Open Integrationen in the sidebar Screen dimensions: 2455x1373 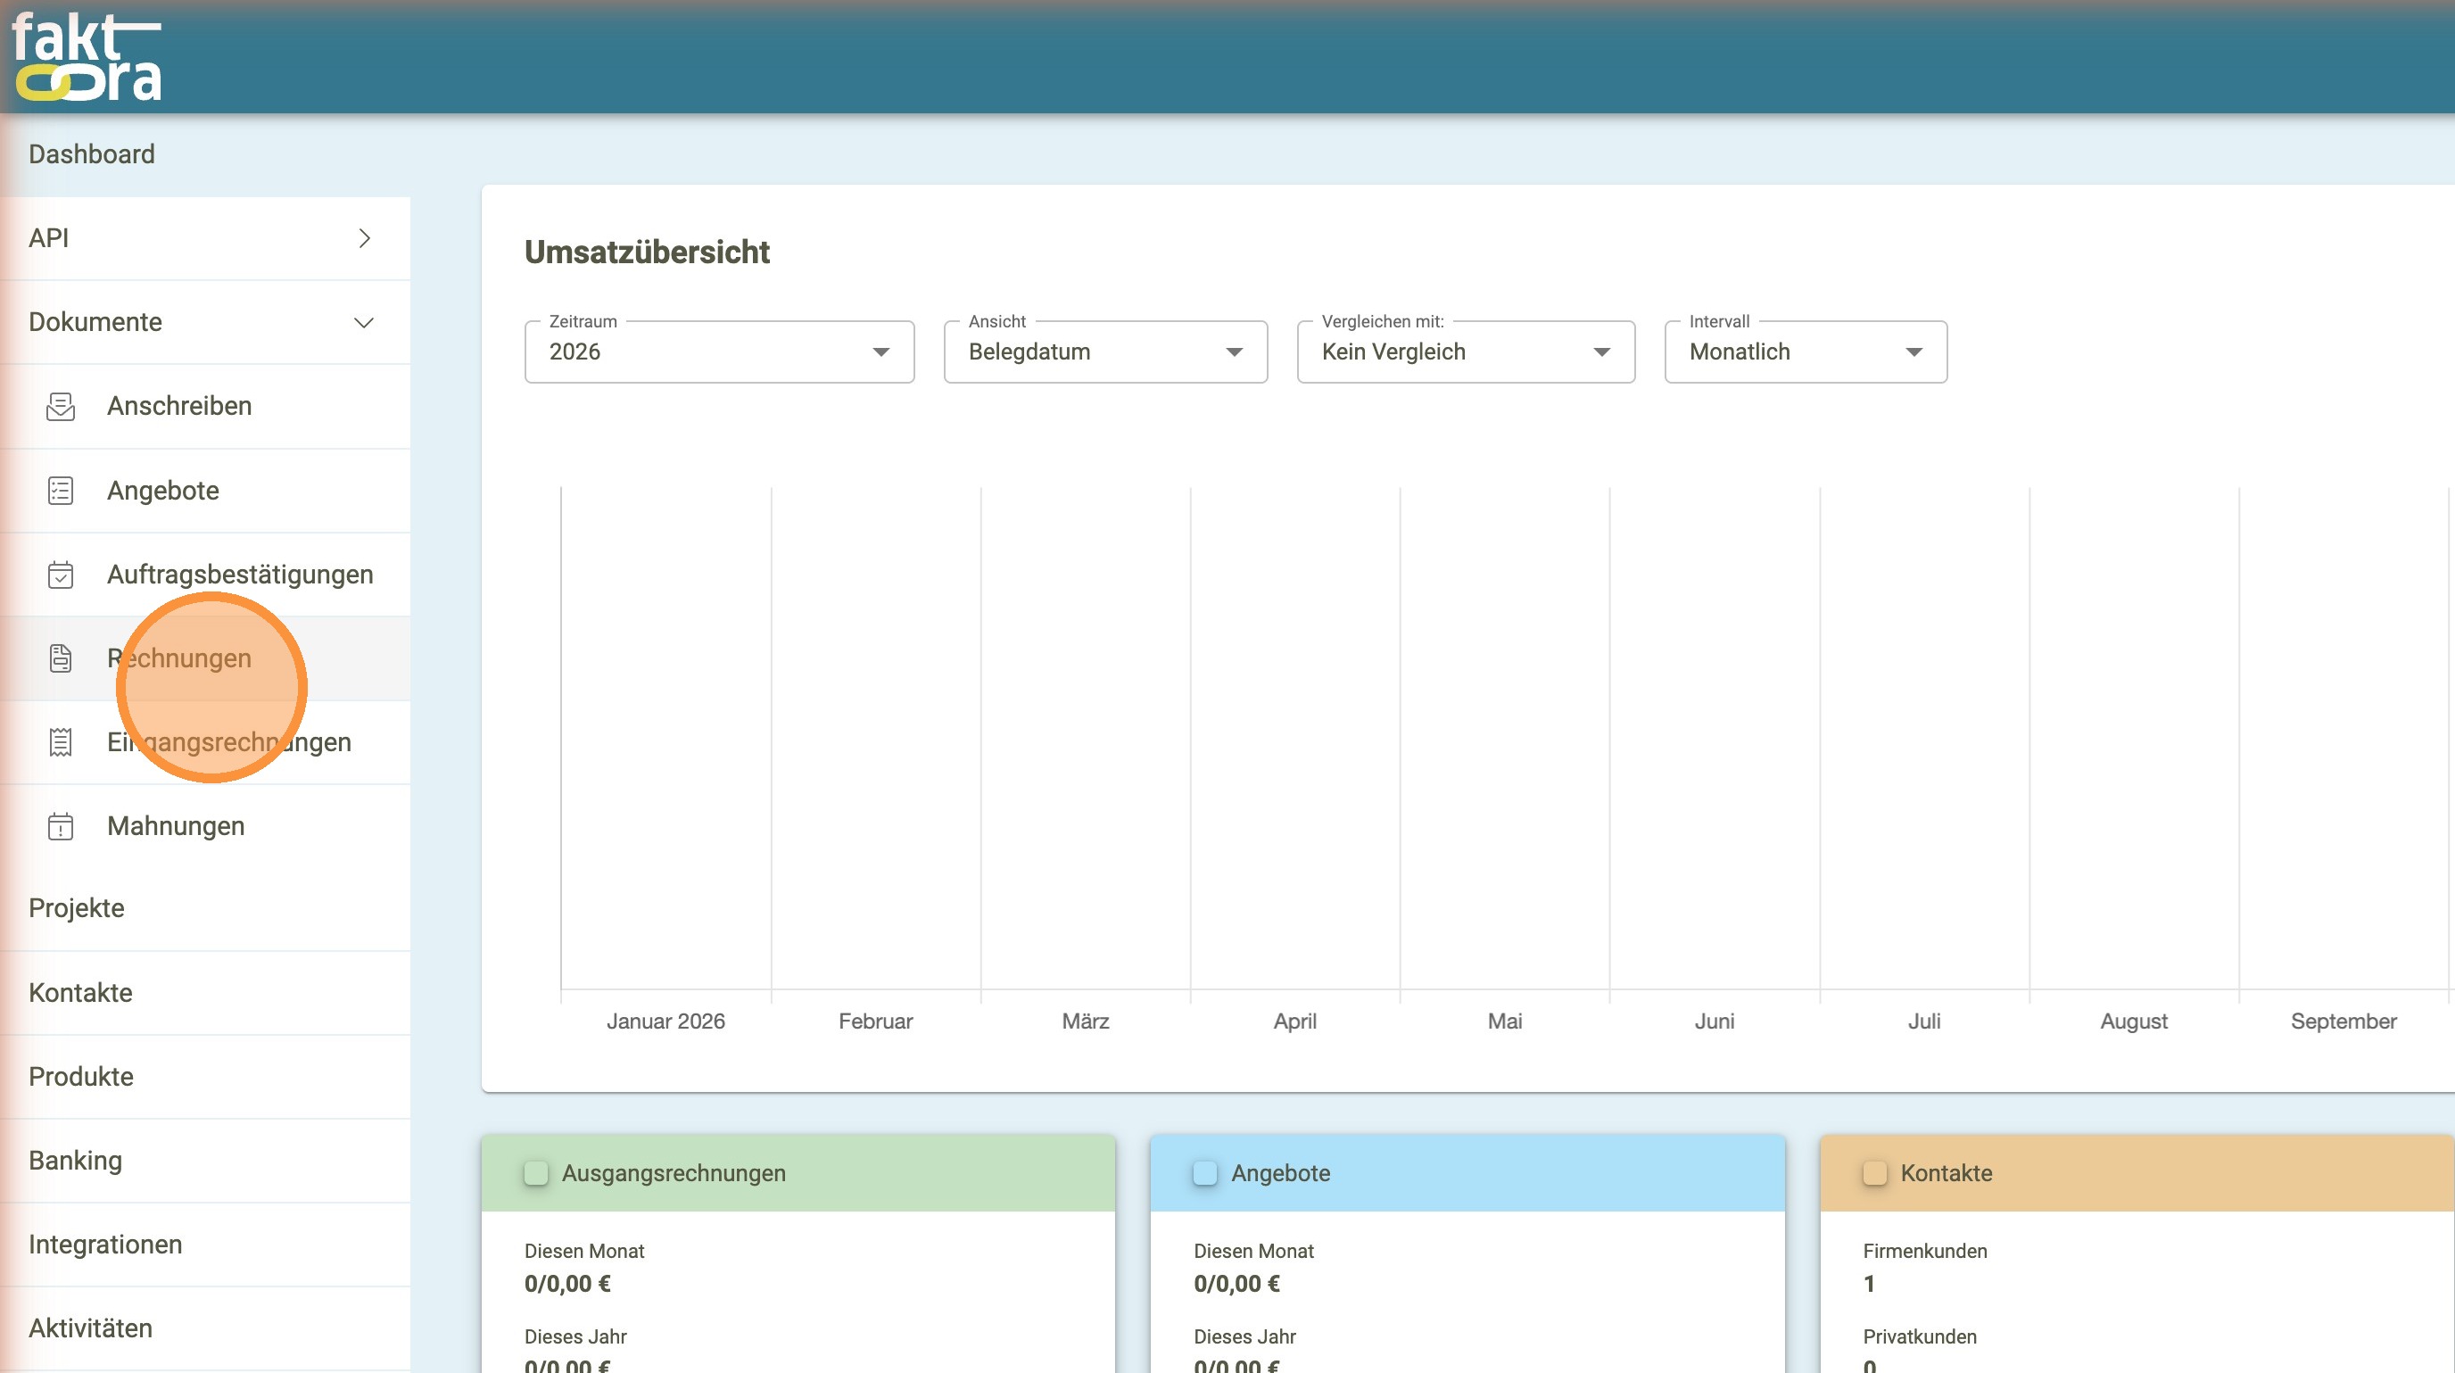pos(106,1245)
